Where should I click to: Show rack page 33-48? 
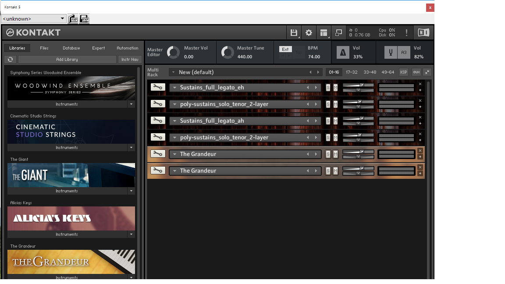click(x=370, y=72)
